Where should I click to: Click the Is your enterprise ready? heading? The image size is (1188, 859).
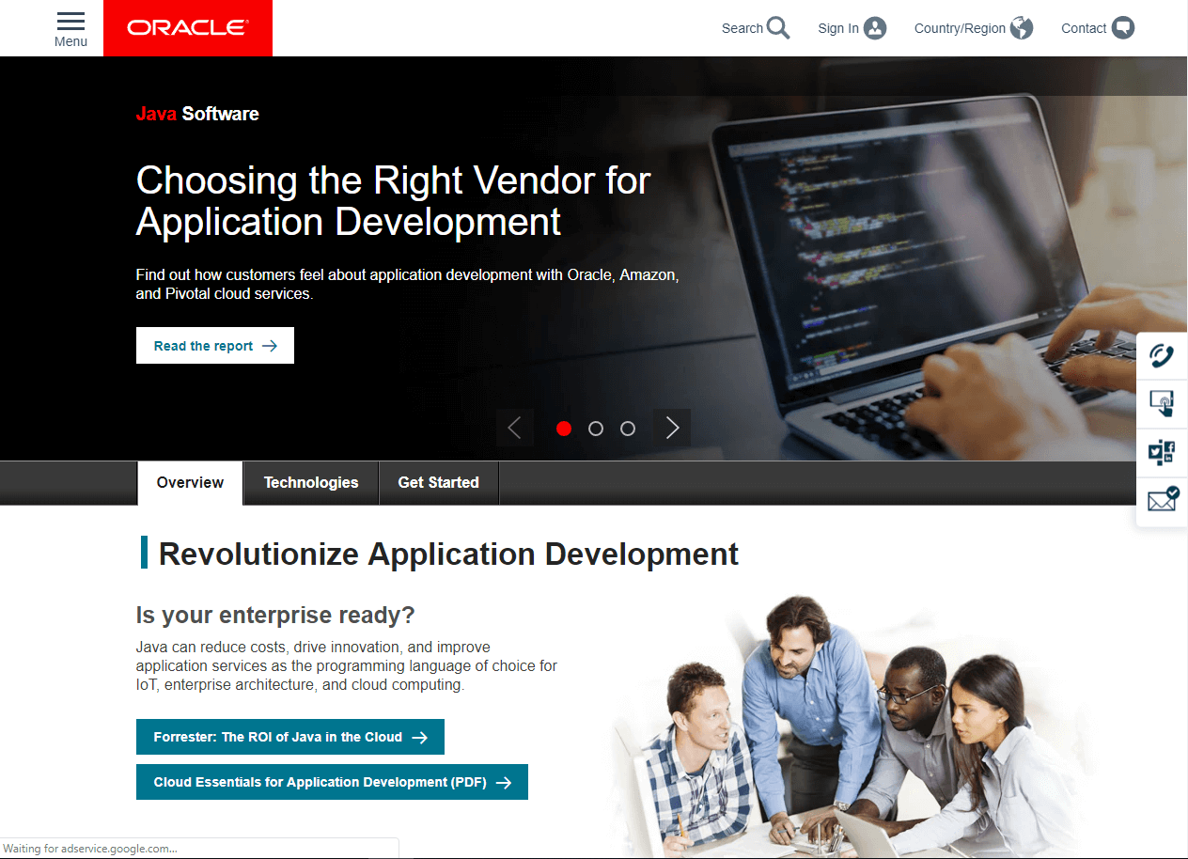click(275, 616)
